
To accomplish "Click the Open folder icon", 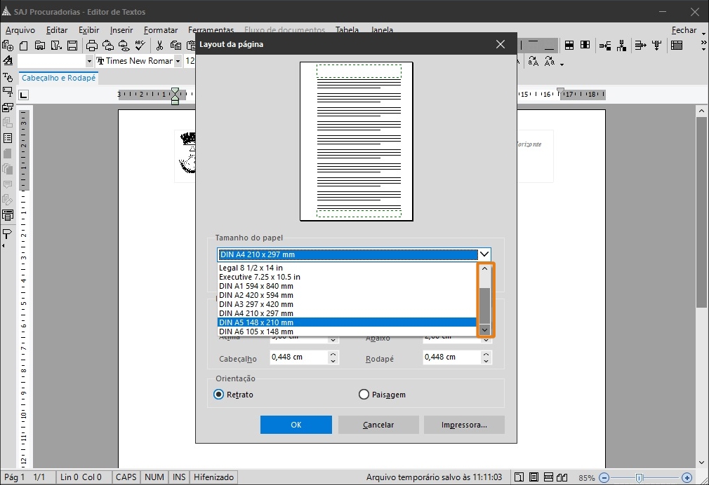I will tap(39, 46).
